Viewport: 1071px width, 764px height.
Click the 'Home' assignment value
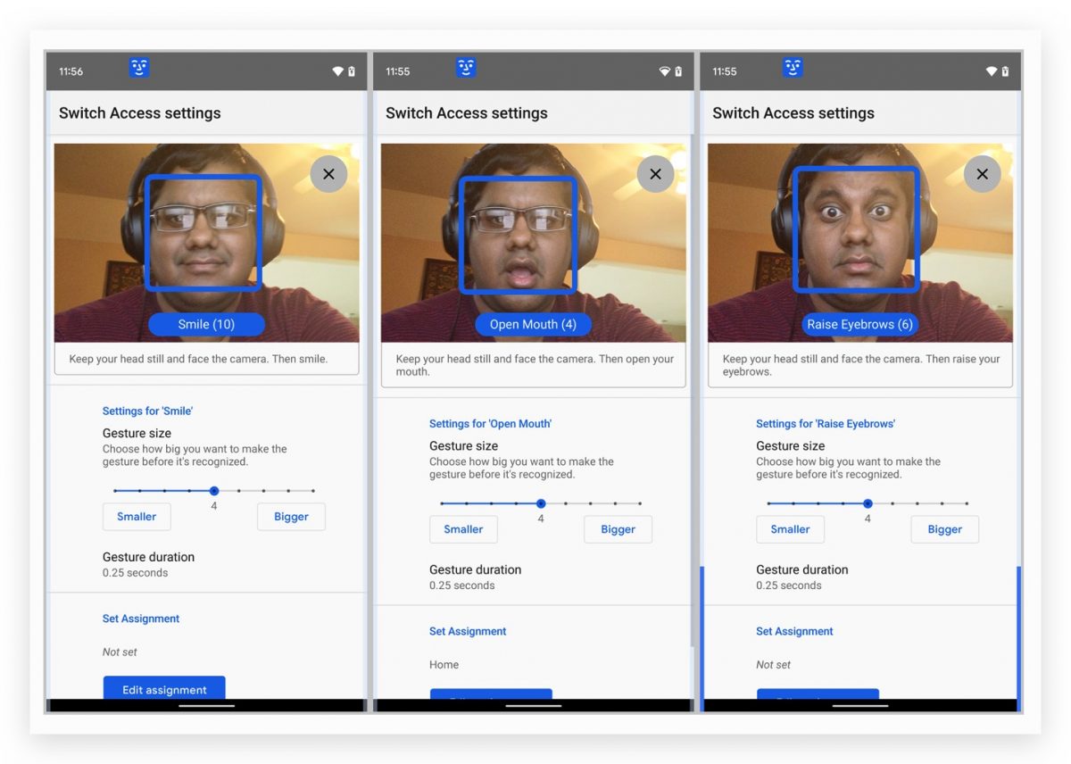click(444, 665)
